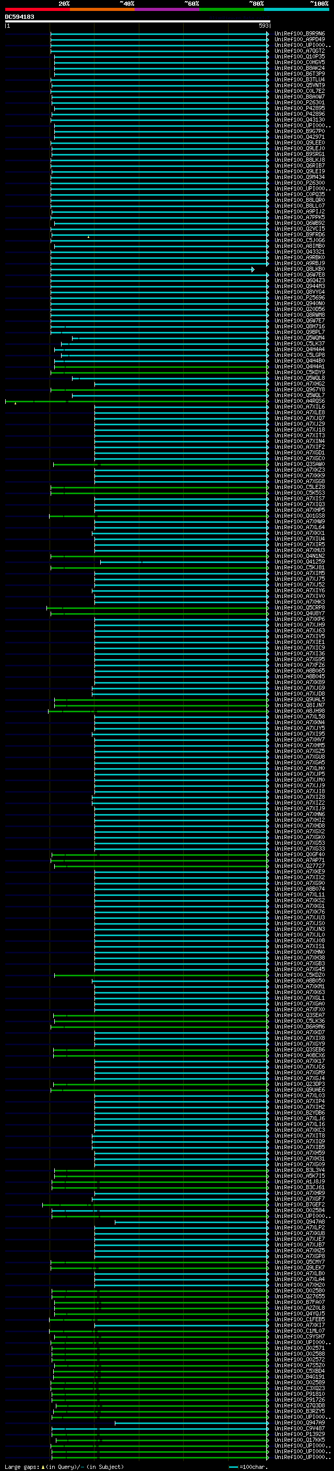Select hit label UniRef100_C0PQ35
The image size is (334, 1471).
coord(300,194)
